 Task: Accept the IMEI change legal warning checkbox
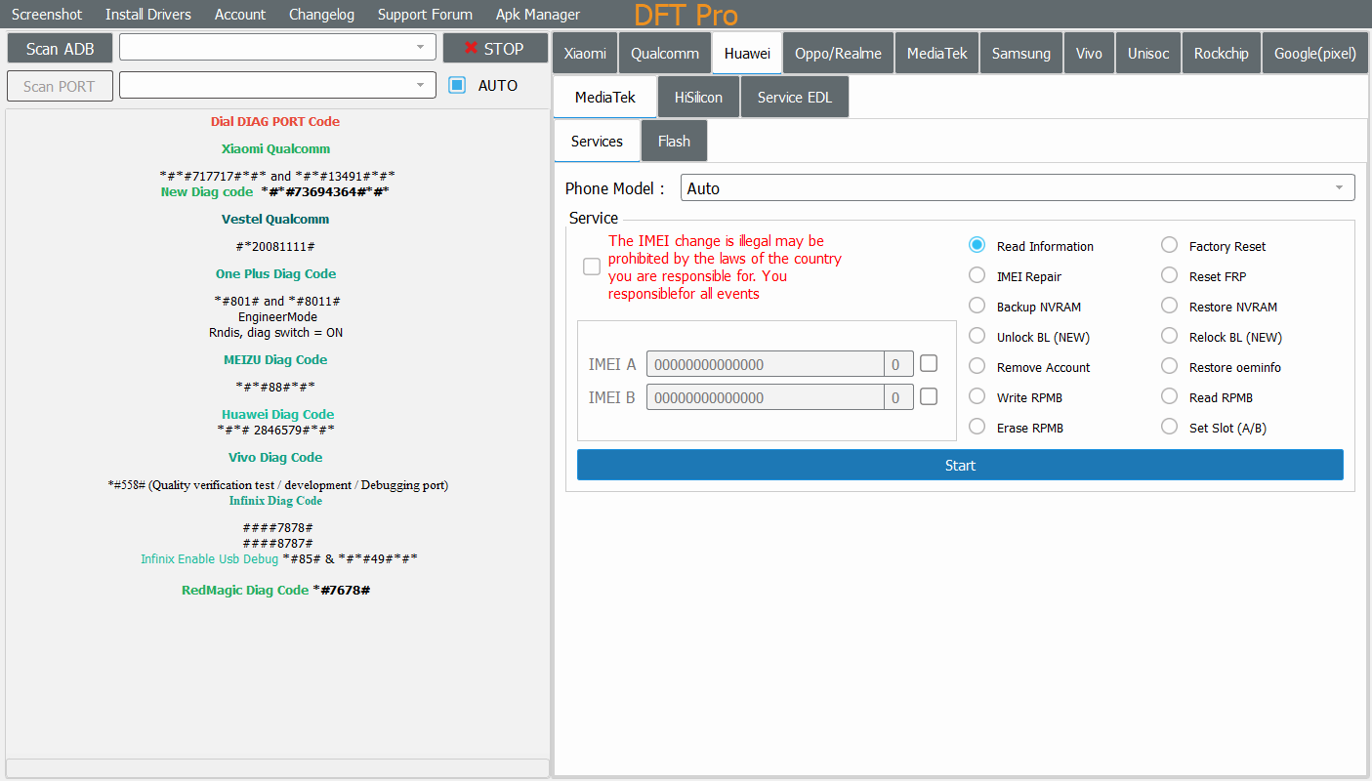click(x=592, y=267)
